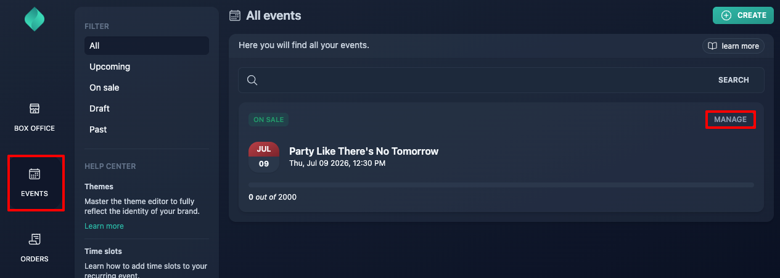Open the Themes Learn more link
The height and width of the screenshot is (278, 780).
(104, 226)
